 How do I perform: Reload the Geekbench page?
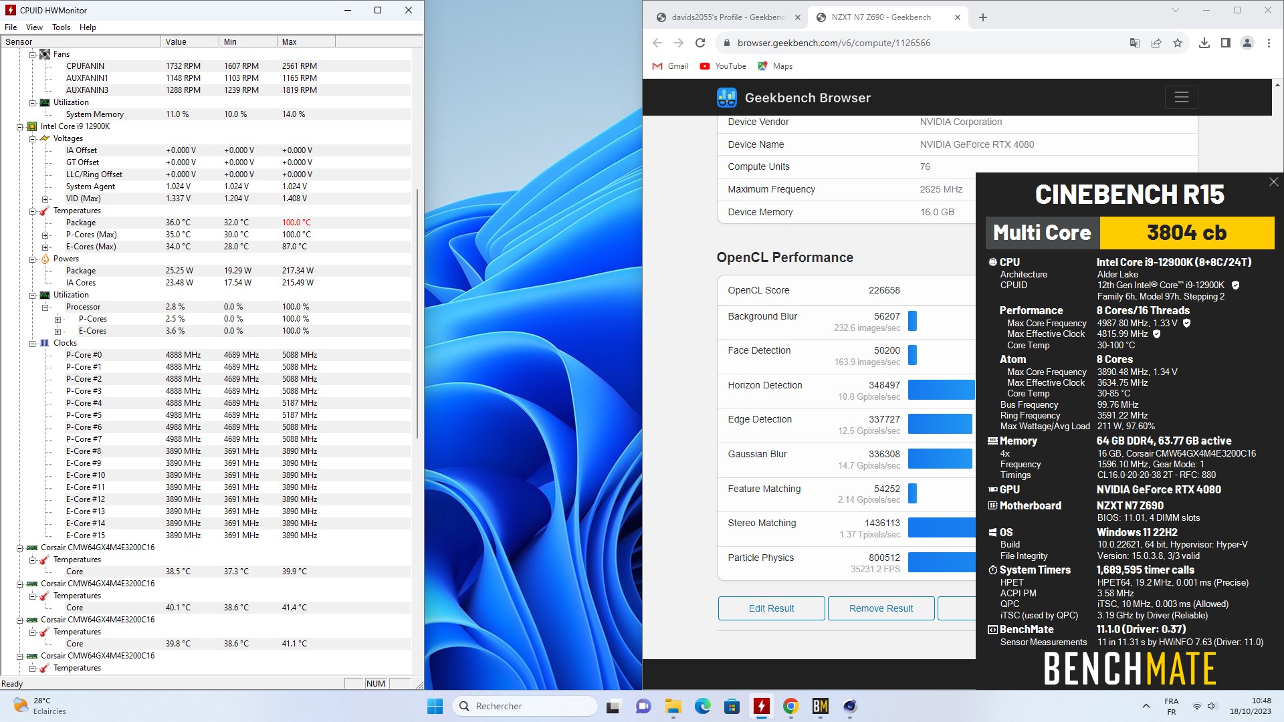[700, 43]
